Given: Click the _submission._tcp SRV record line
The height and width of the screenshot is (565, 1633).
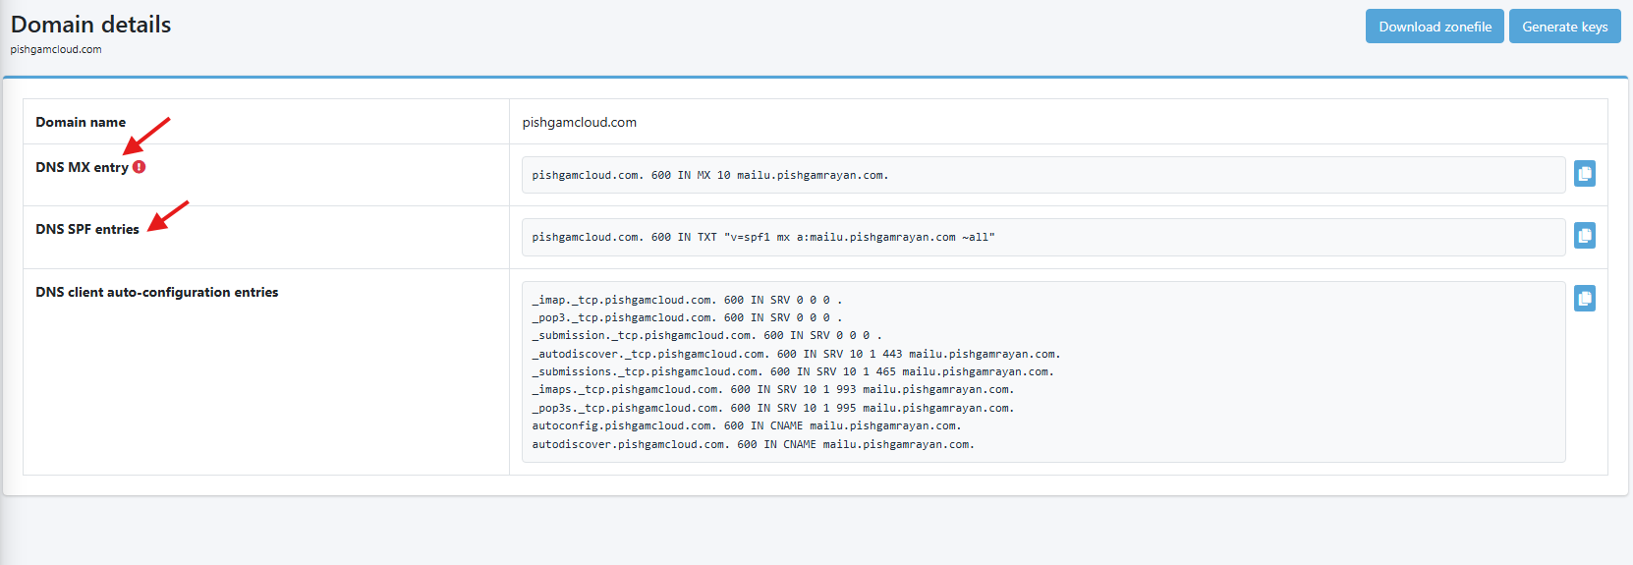Looking at the screenshot, I should point(706,335).
